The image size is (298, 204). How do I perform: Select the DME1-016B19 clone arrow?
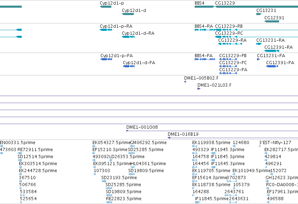point(169,138)
